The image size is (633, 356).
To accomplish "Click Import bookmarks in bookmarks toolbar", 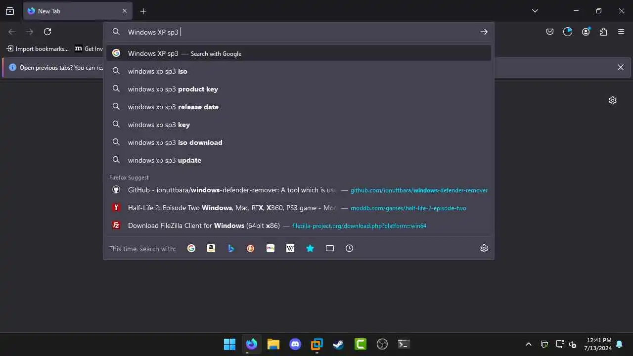I will pos(38,48).
